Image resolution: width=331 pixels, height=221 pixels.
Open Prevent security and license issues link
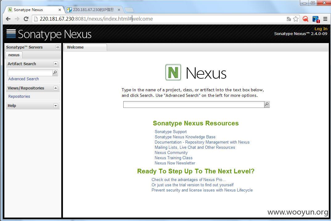point(202,190)
